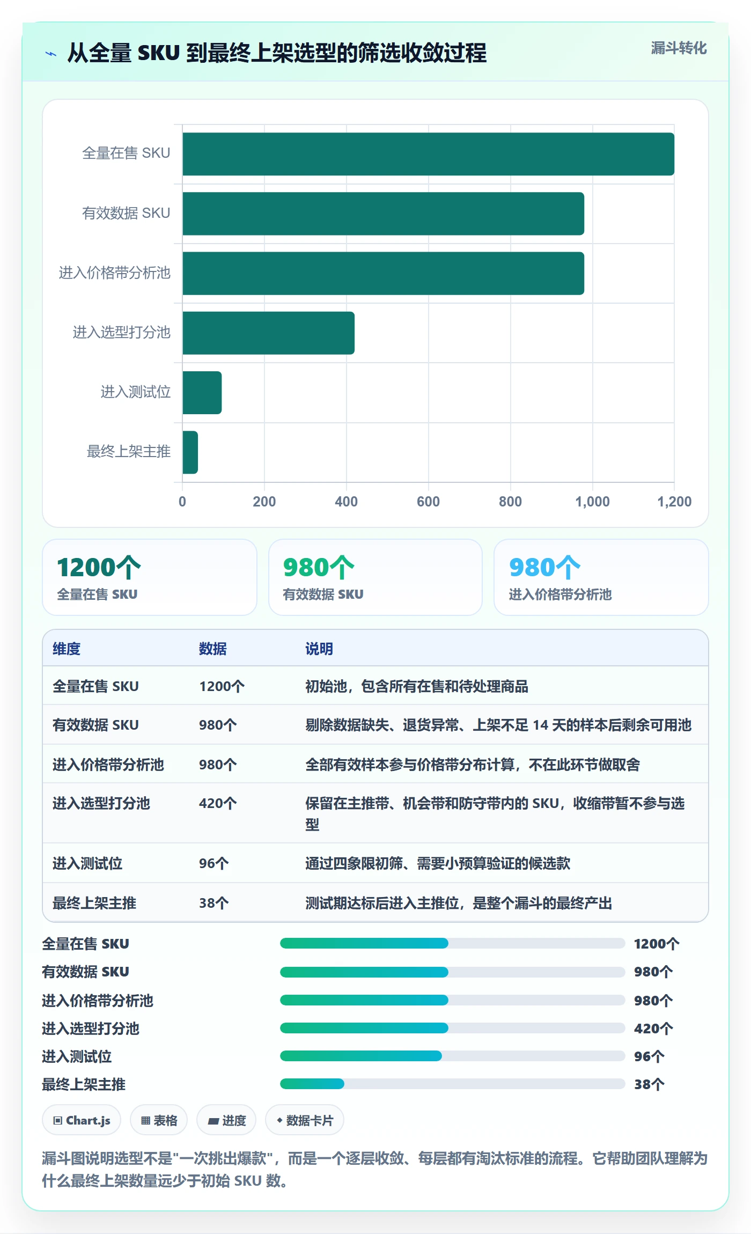Click the description starting with 剔除数据缺失
The width and height of the screenshot is (751, 1234).
point(498,725)
